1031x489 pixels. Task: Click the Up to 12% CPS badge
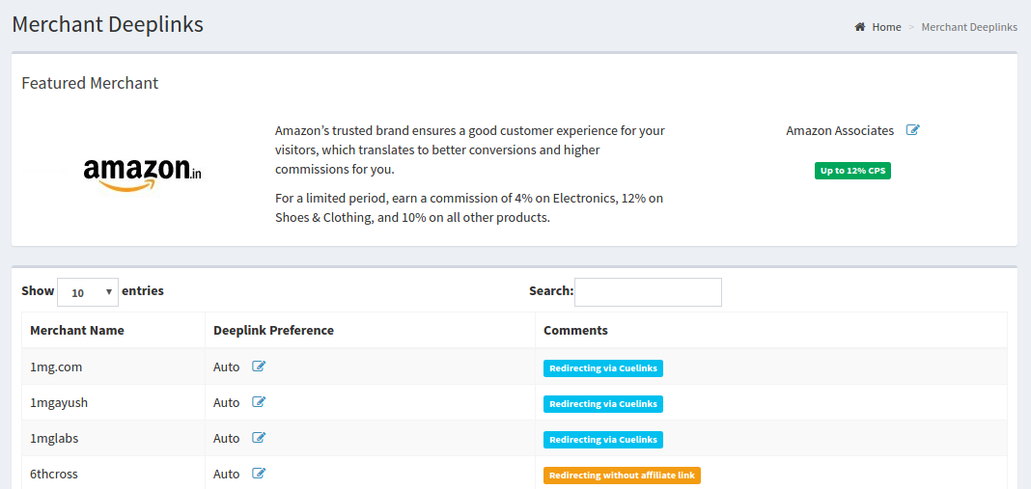click(x=852, y=171)
